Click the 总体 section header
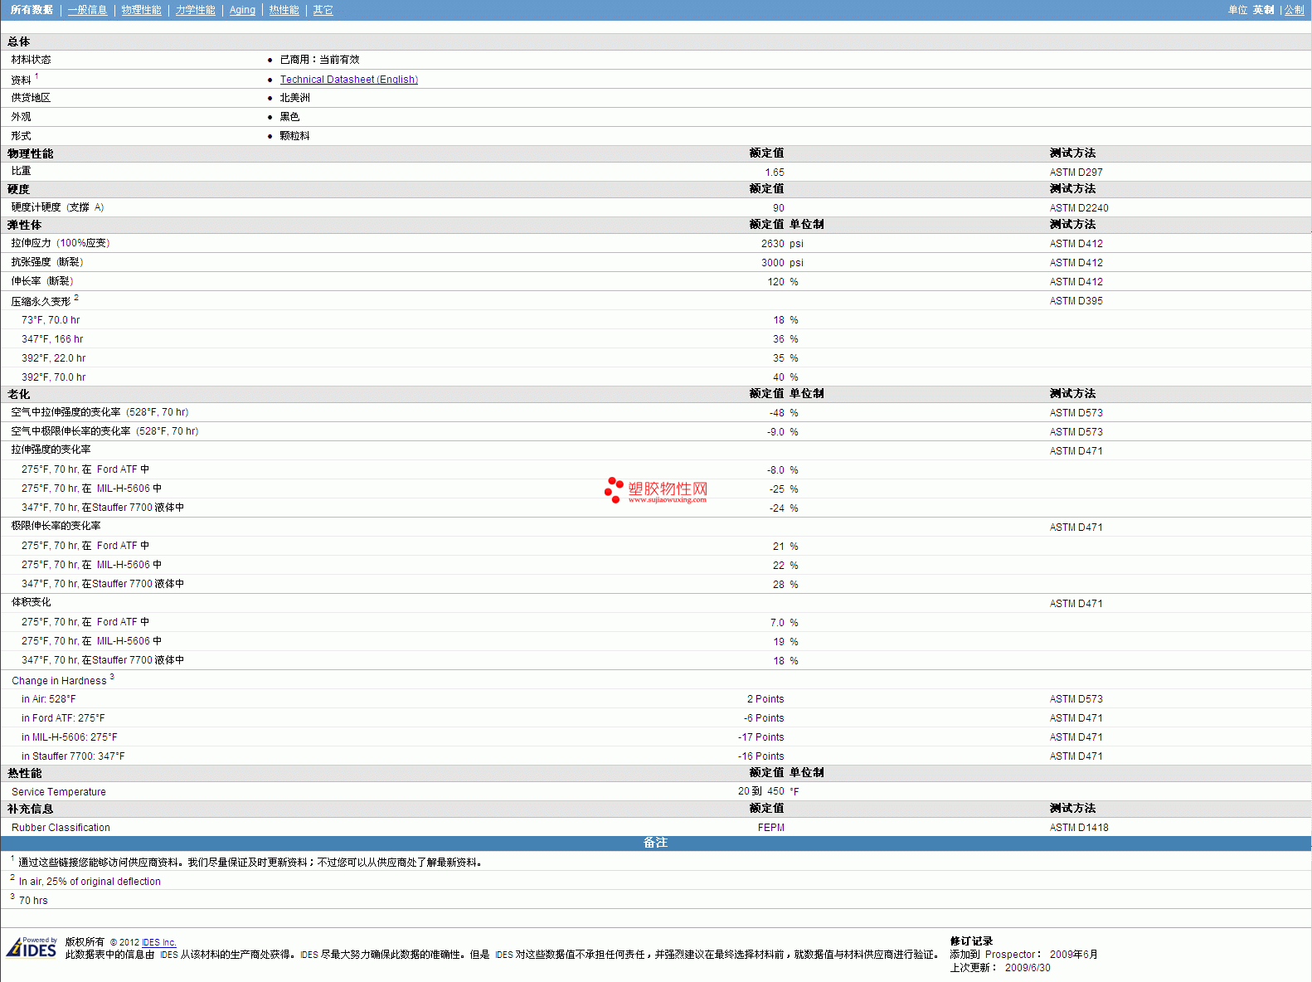Viewport: 1312px width, 982px height. [x=19, y=41]
